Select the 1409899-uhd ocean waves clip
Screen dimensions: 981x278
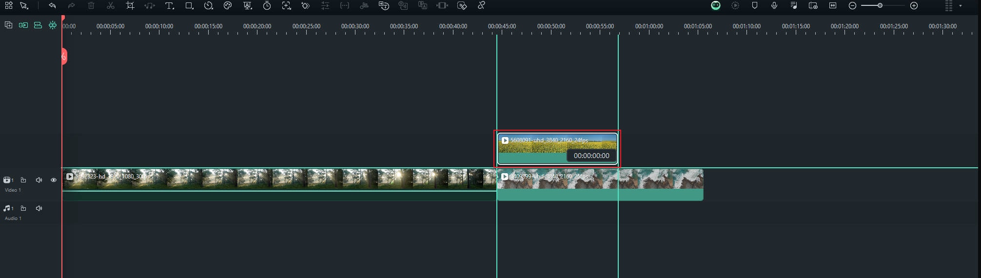tap(600, 184)
